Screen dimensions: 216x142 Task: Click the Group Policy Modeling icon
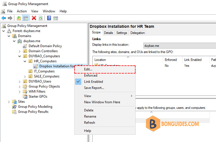14,107
